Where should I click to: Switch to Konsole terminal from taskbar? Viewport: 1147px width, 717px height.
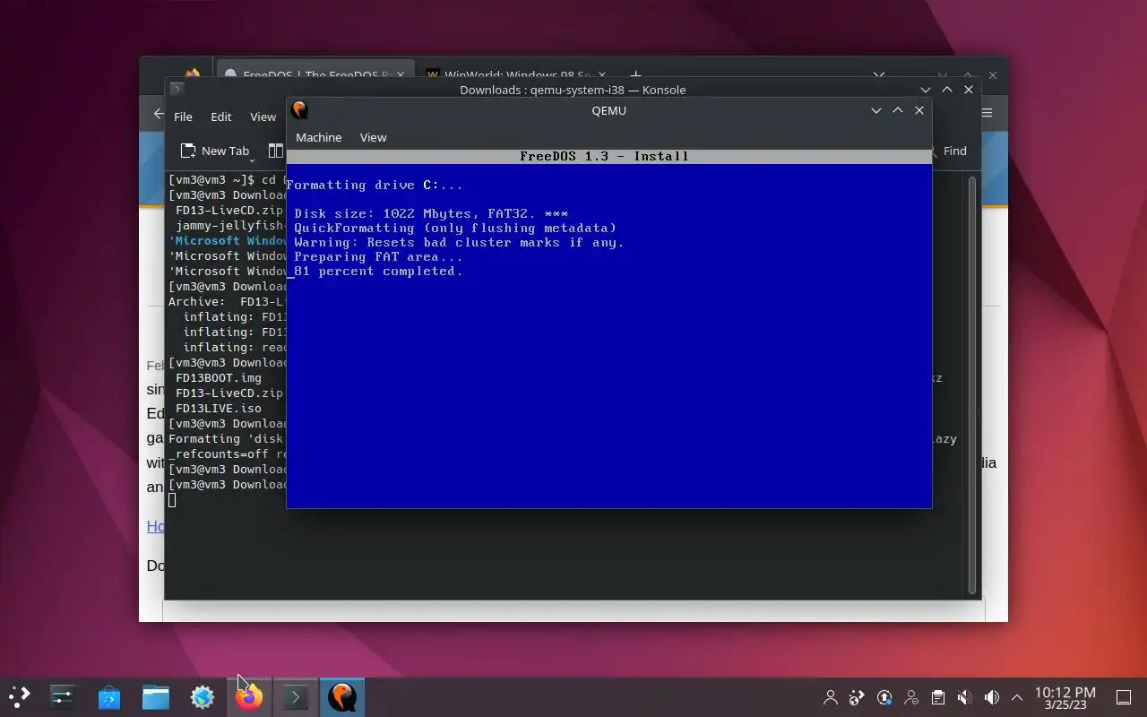(296, 696)
